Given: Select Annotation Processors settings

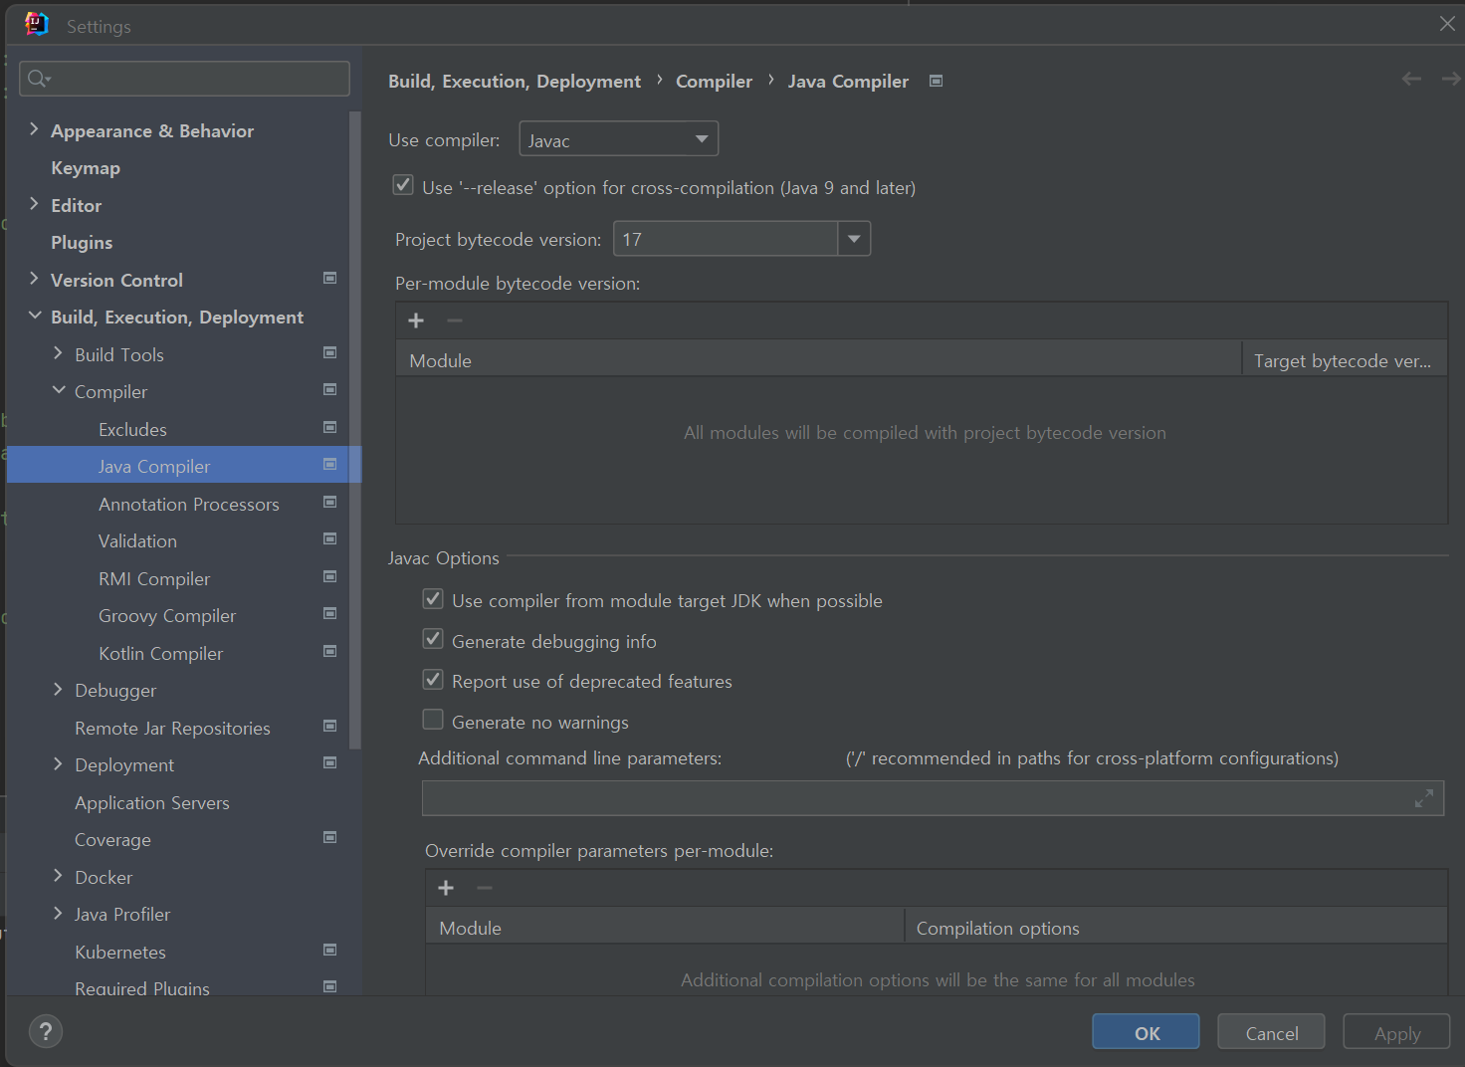Looking at the screenshot, I should coord(189,504).
